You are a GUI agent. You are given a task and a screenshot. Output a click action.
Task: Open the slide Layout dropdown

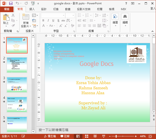tap(35, 15)
